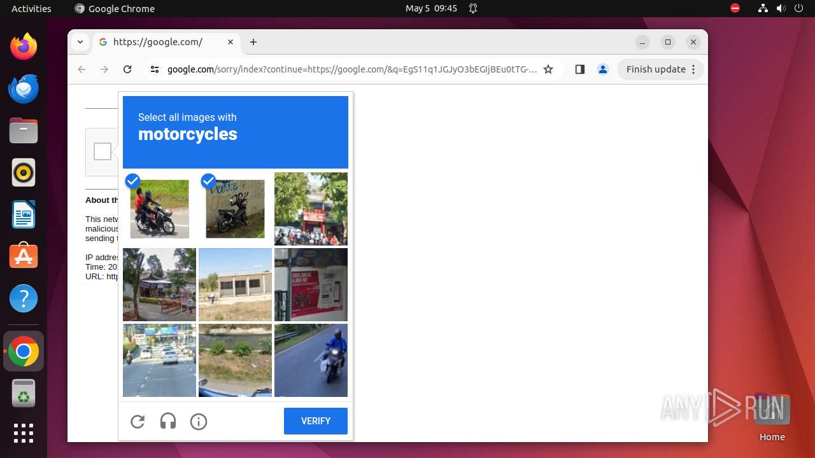815x458 pixels.
Task: Go back to previous page
Action: pos(81,69)
